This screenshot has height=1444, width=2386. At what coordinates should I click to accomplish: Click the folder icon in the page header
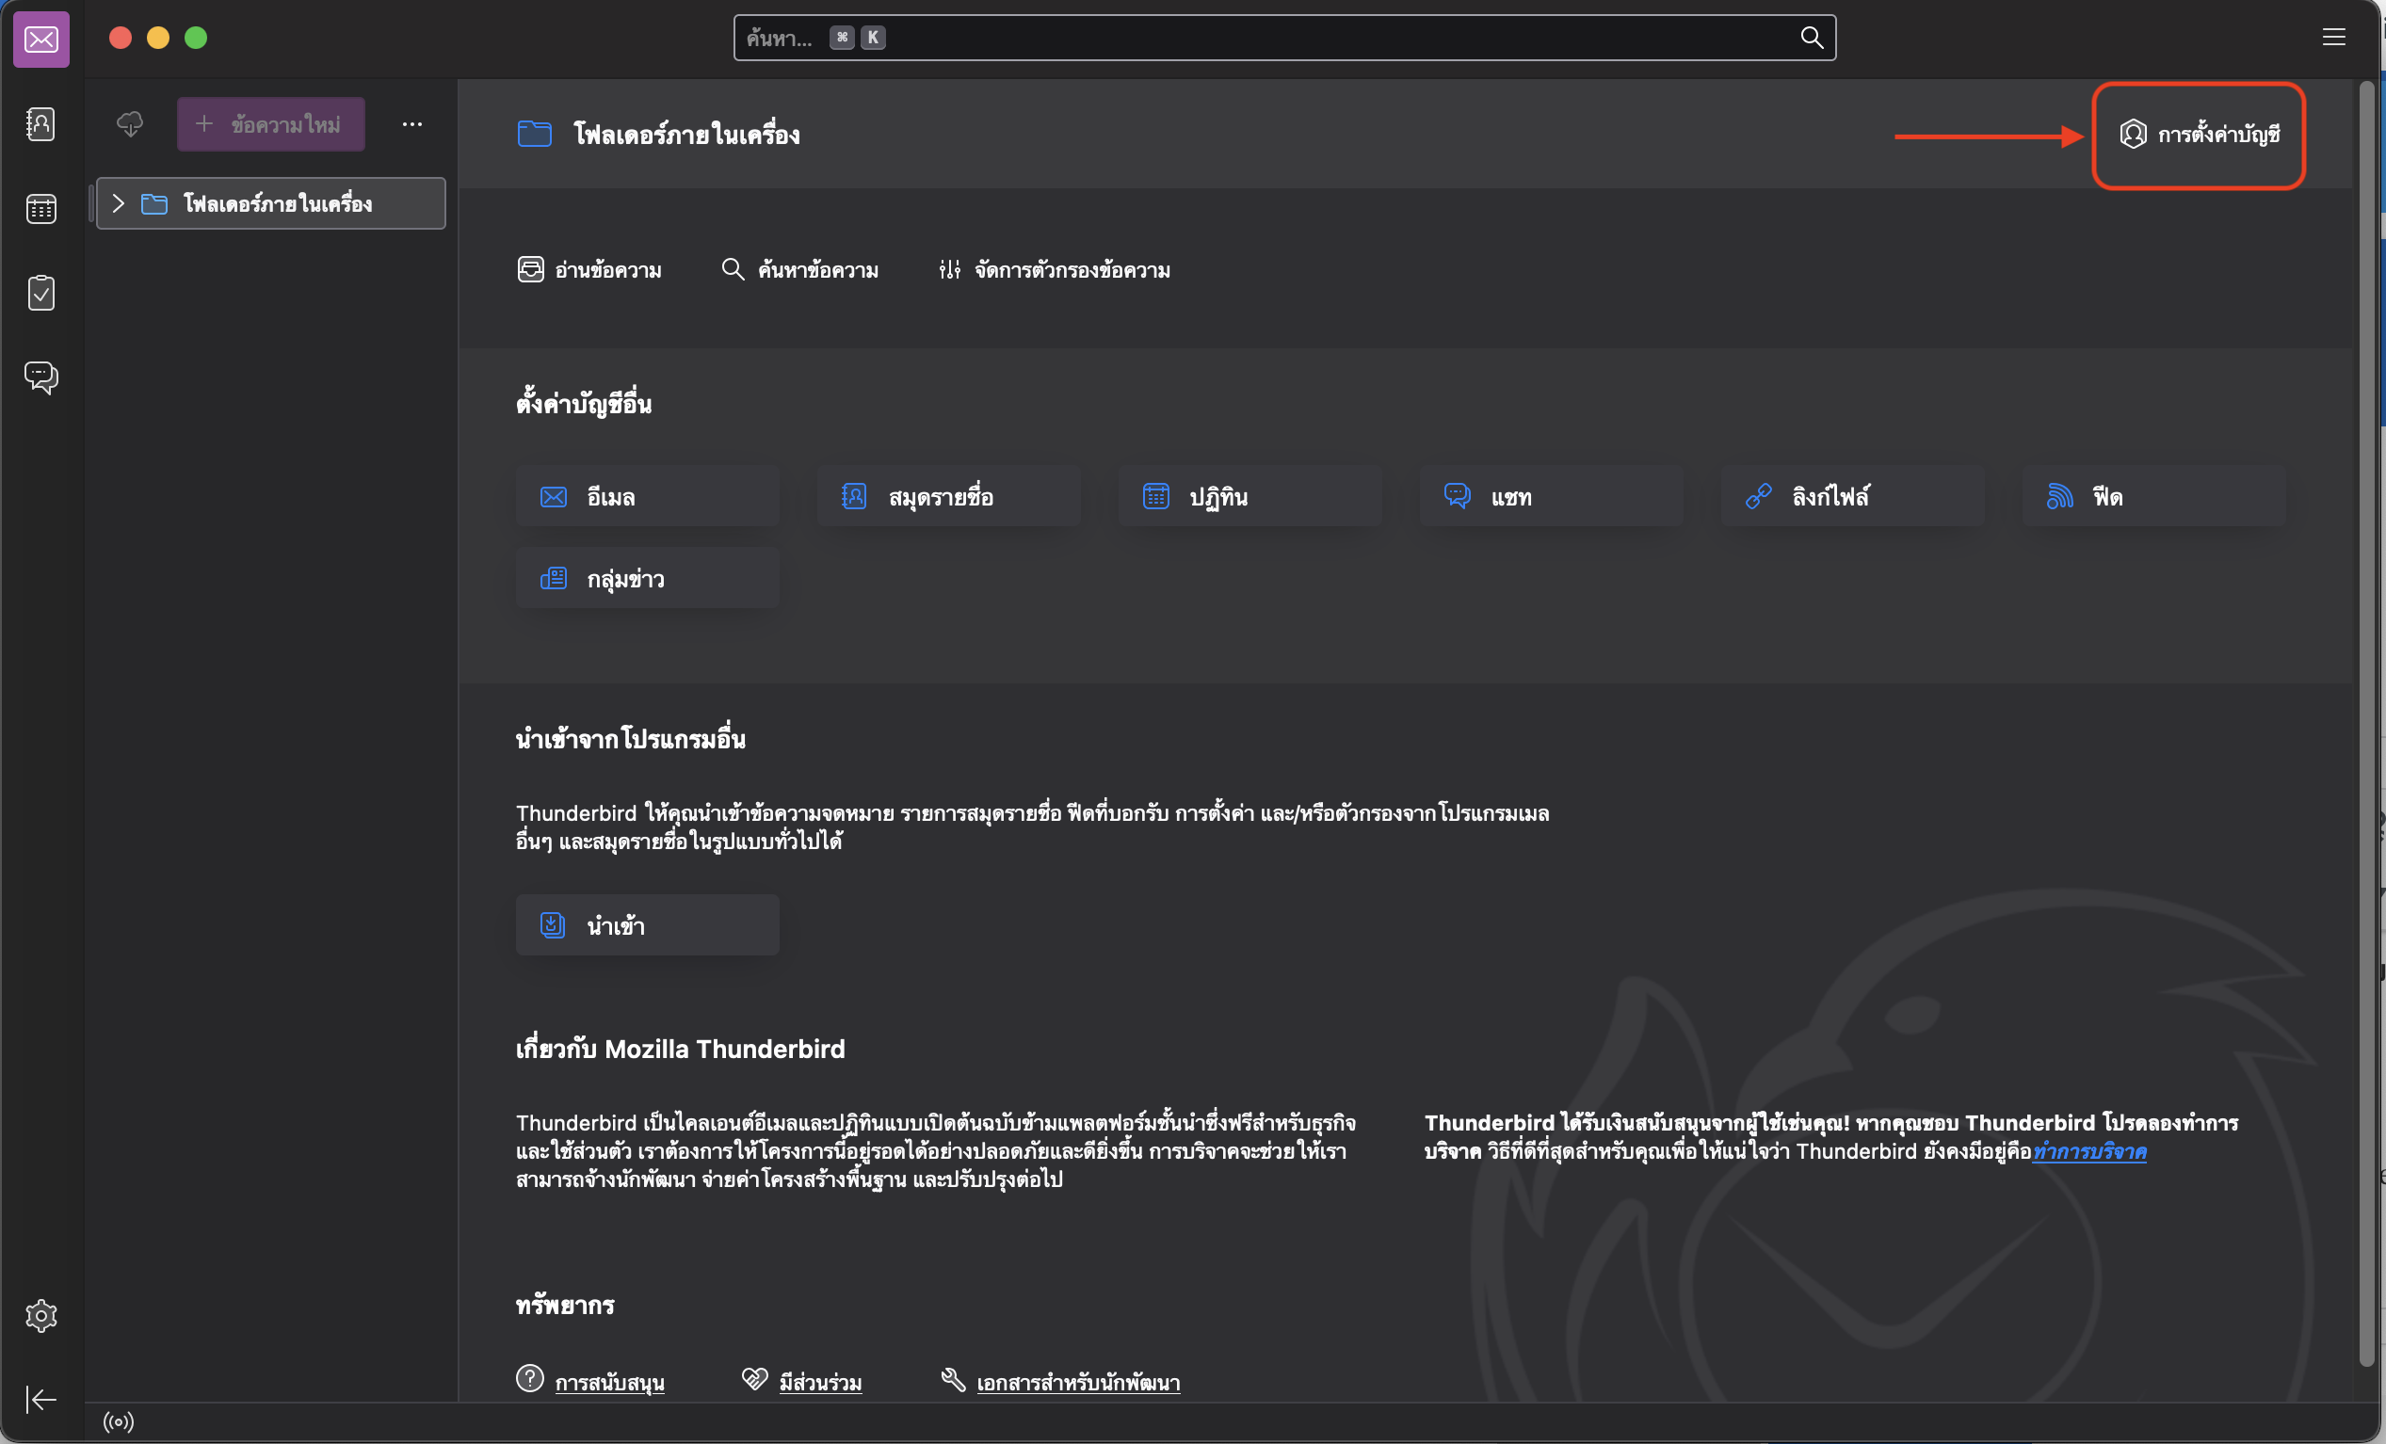[x=535, y=134]
